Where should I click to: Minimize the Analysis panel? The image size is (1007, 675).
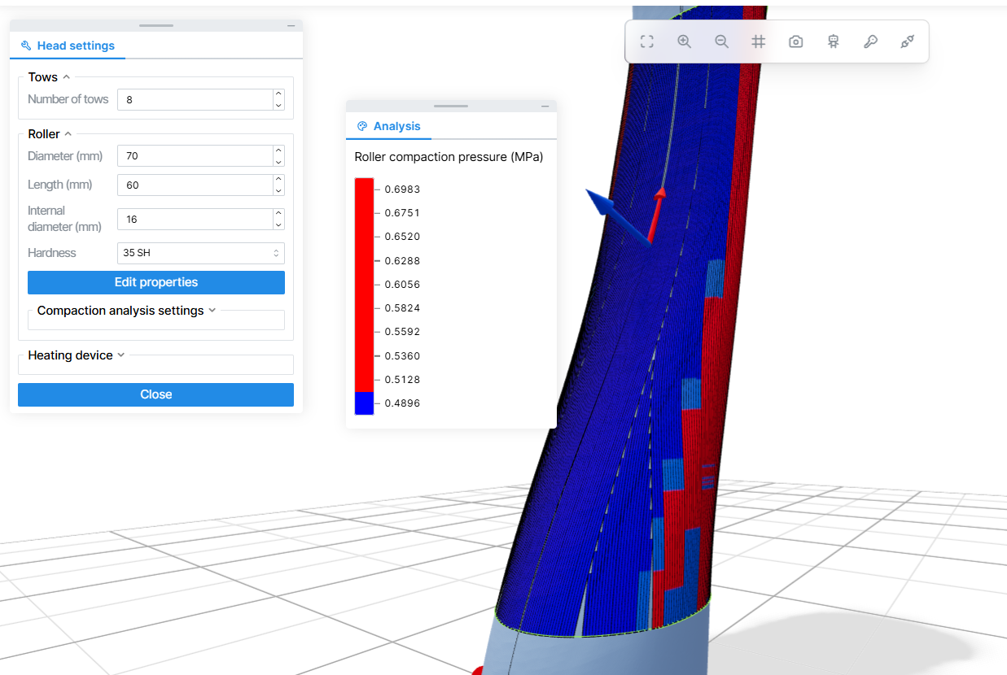tap(545, 107)
